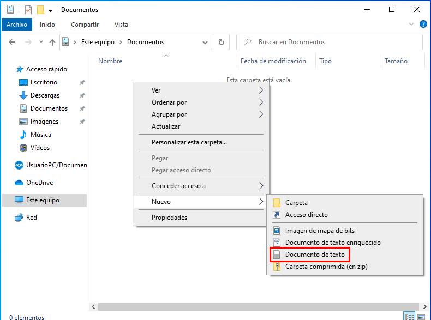Sort by Fecha de modificación column
Screen dimensions: 431x320
pos(273,61)
